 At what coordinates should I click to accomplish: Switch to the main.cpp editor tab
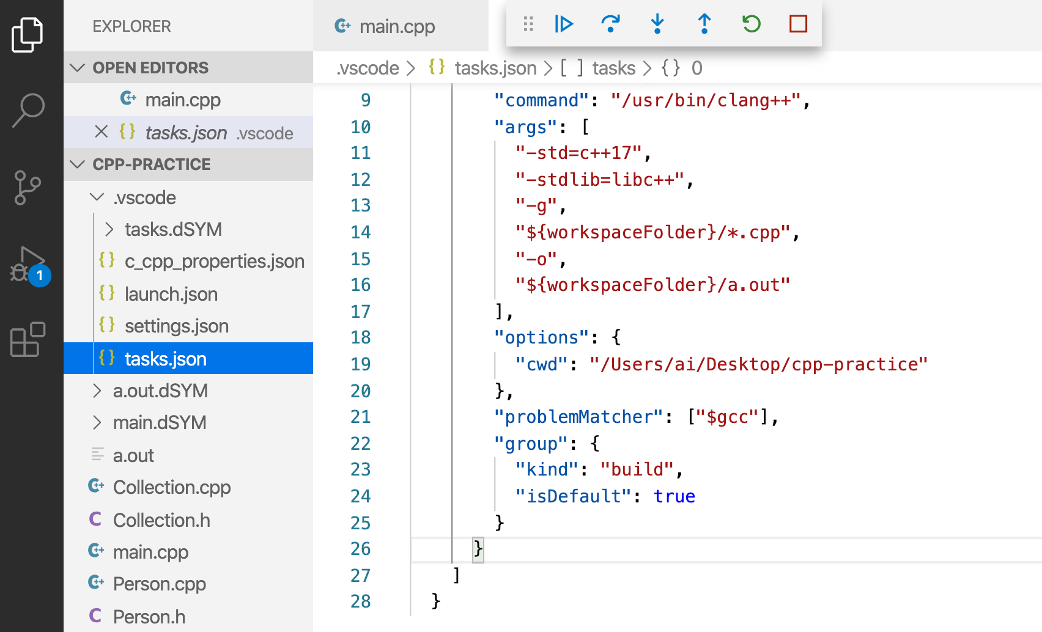401,26
